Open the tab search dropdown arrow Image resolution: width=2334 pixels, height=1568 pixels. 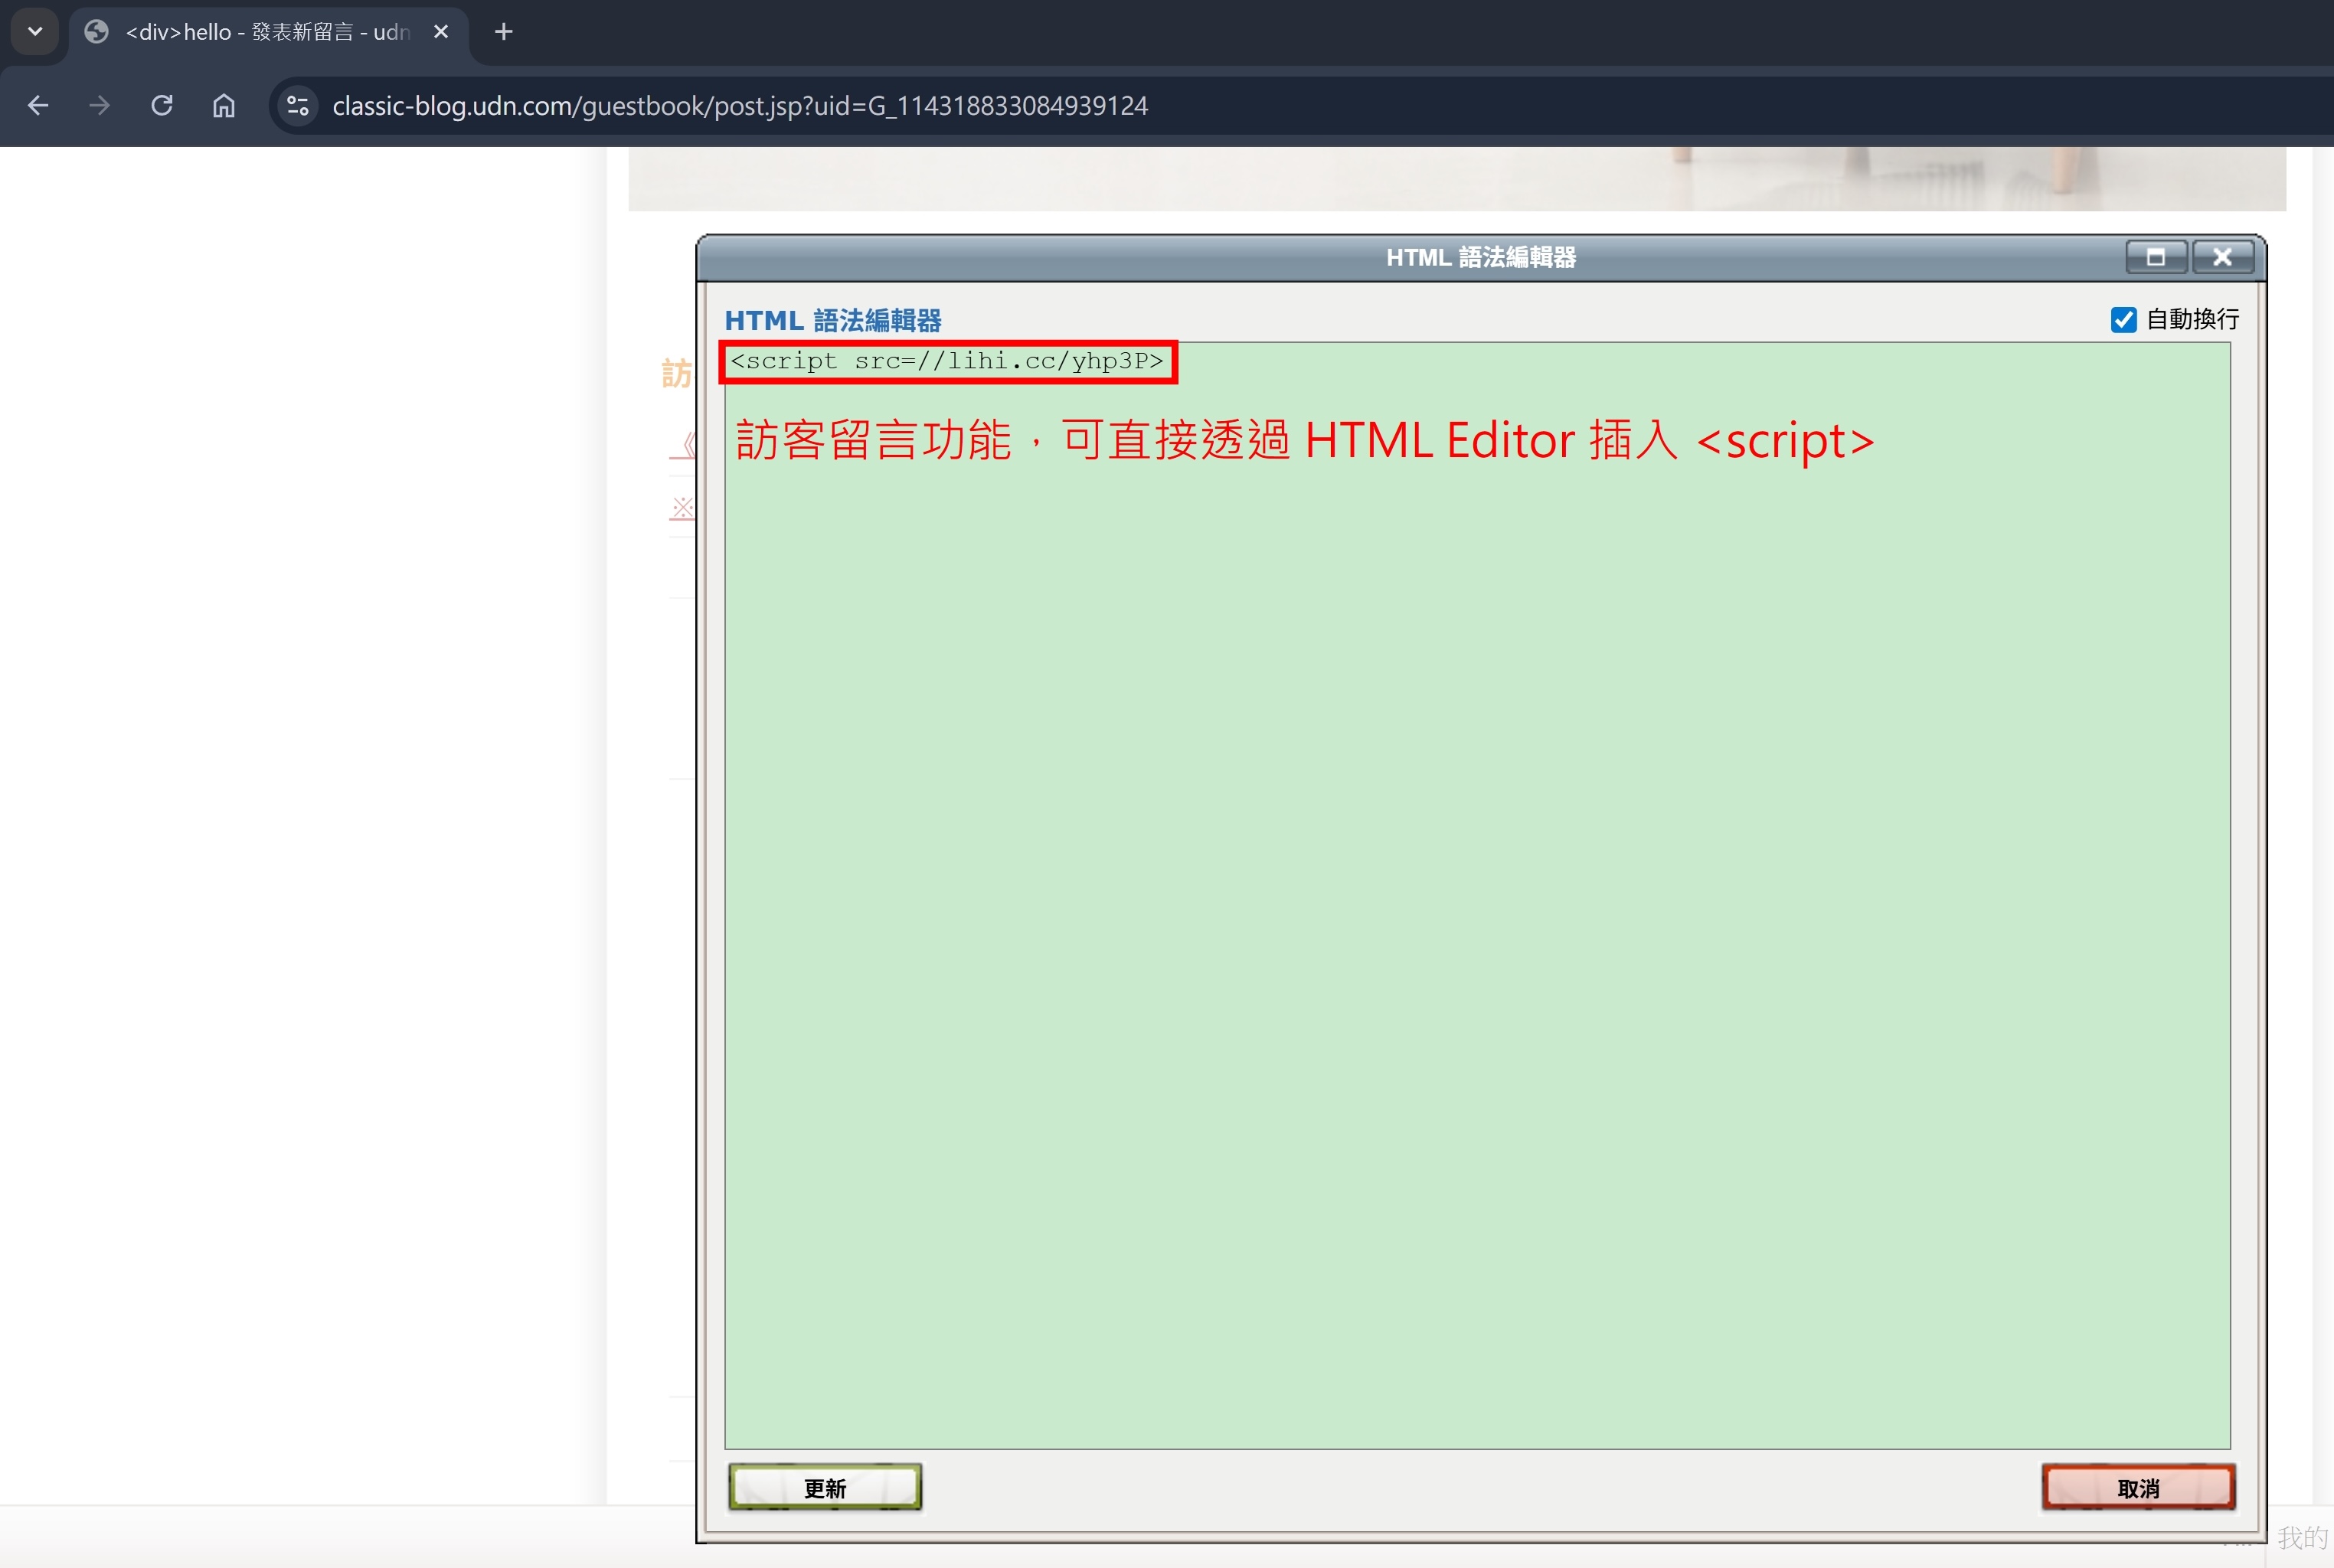tap(35, 31)
